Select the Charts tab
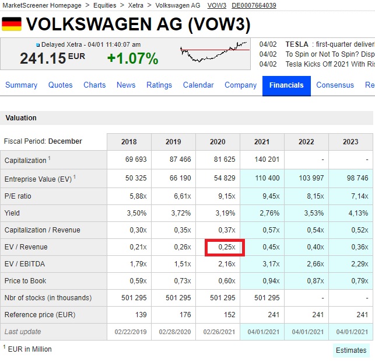Screen dimensions: 375x361 point(94,85)
